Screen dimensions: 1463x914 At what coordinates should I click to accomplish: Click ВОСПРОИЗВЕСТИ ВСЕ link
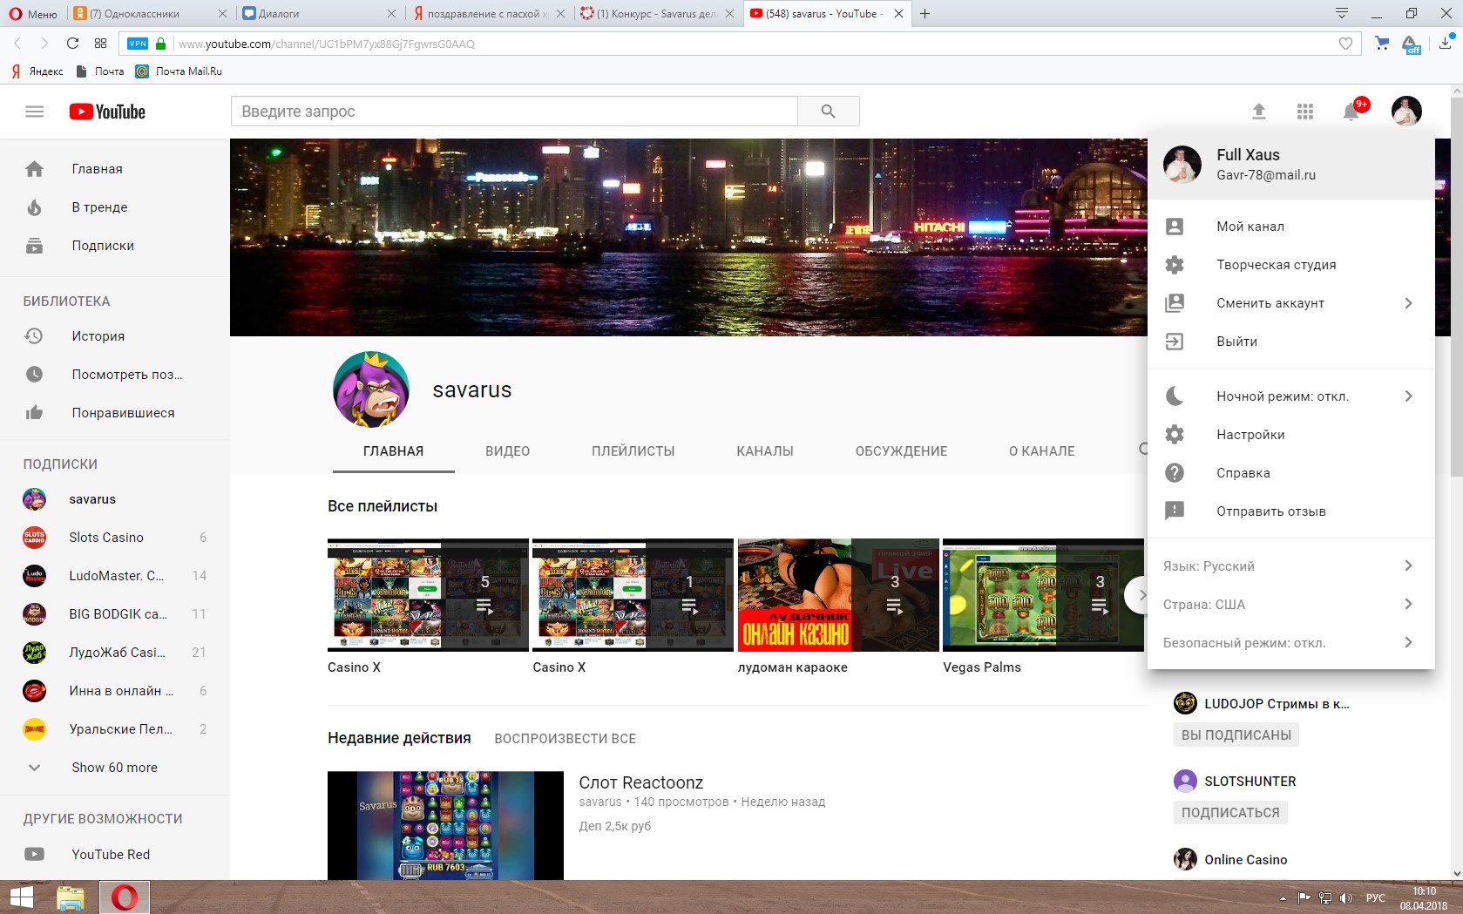click(x=565, y=739)
